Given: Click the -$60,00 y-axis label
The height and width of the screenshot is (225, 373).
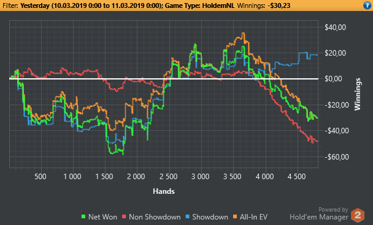Looking at the screenshot, I should pos(337,157).
